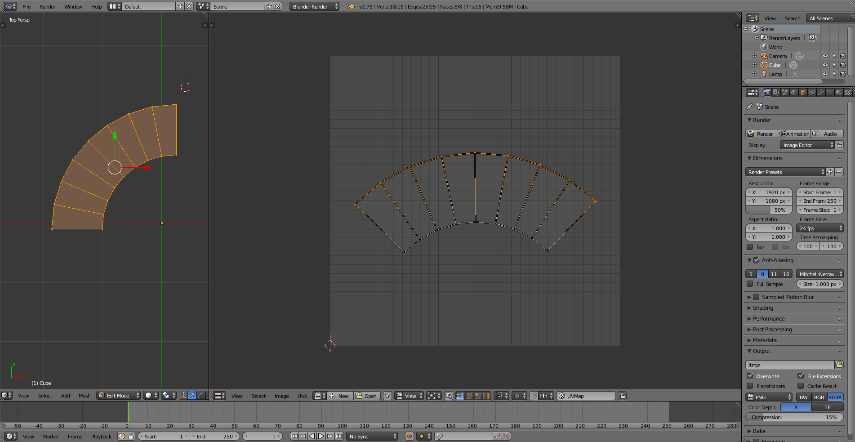The image size is (855, 442).
Task: Click the 50% resolution scale slider
Action: click(769, 210)
